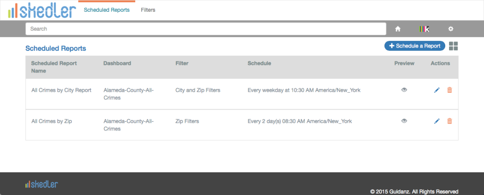The height and width of the screenshot is (195, 484).
Task: Preview All Crimes by City Report eye icon
Action: [404, 90]
